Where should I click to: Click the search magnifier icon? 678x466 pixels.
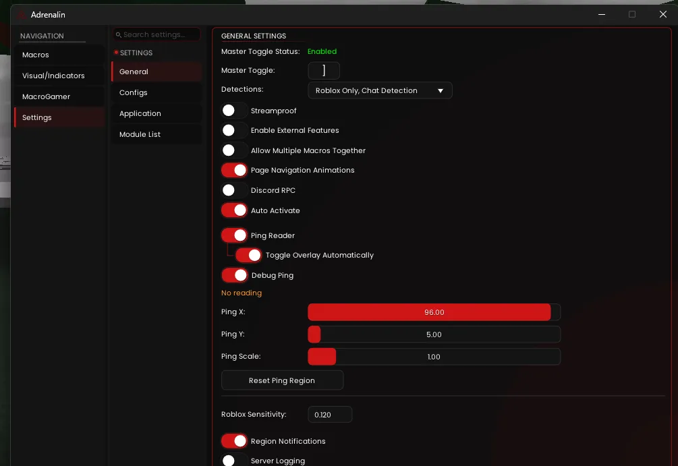[x=118, y=34]
